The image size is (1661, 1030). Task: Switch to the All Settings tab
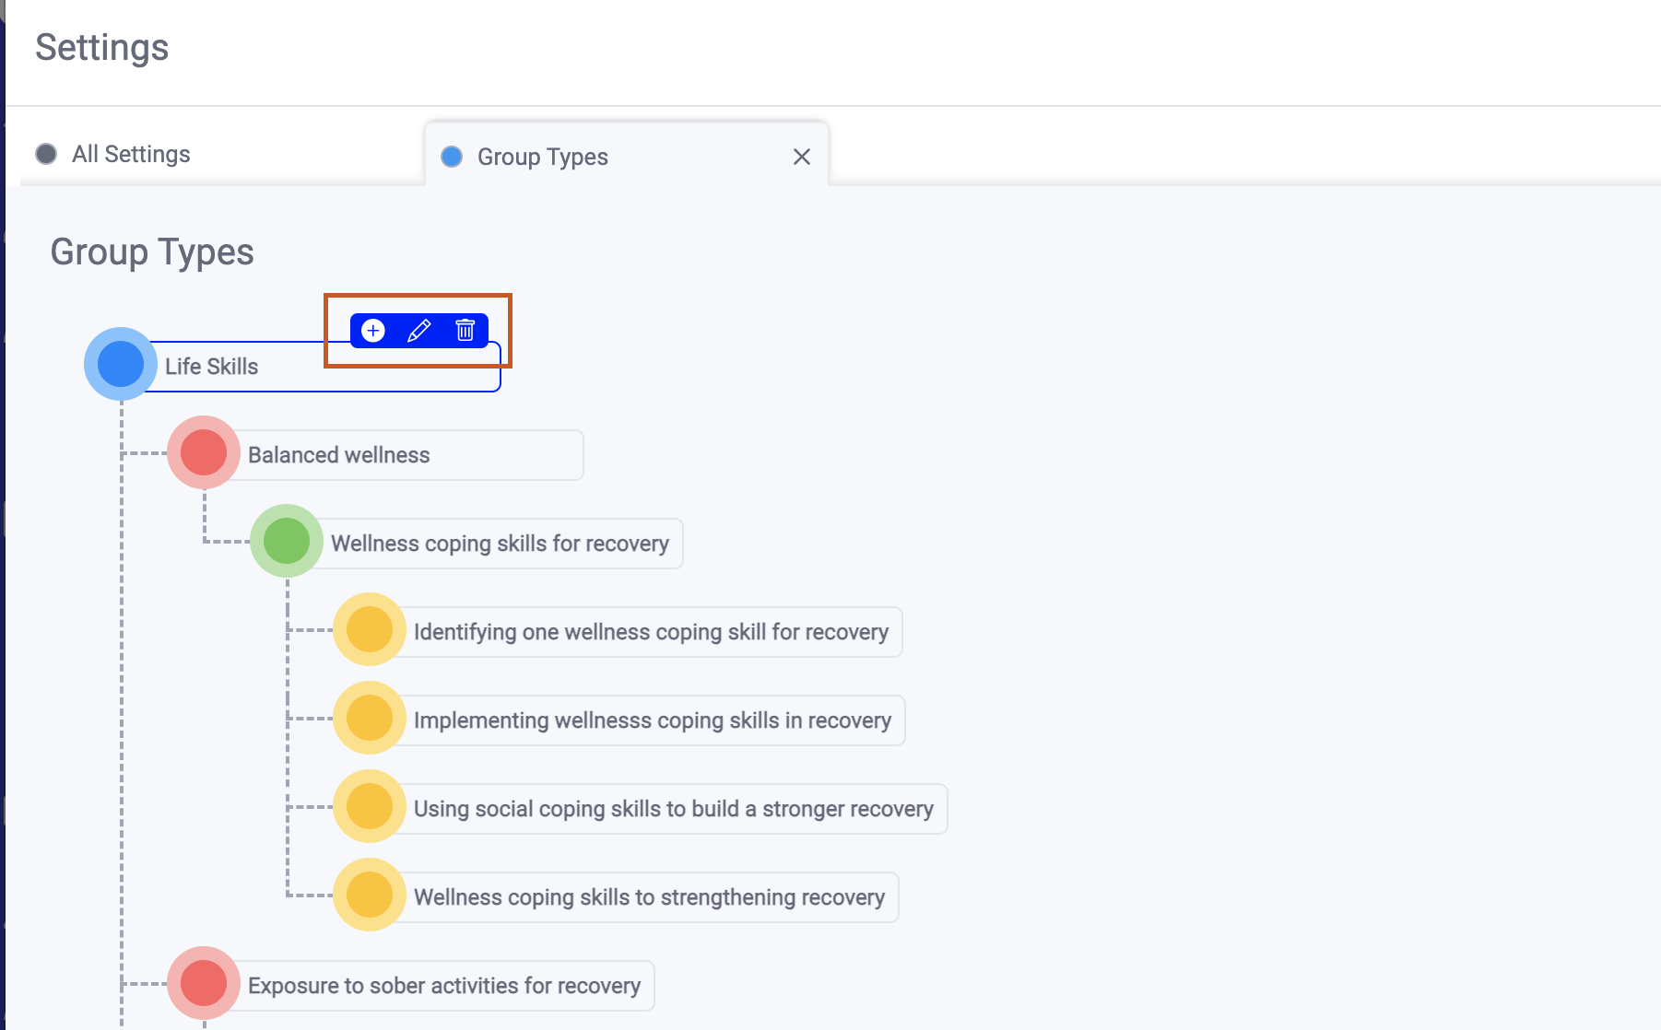point(130,155)
